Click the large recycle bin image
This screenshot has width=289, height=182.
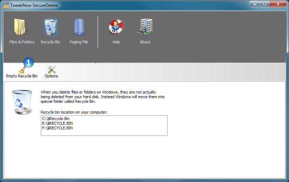(22, 102)
